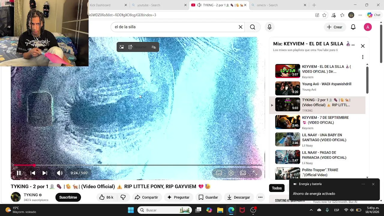This screenshot has height=216, width=384.
Task: Enter fullscreen on the video player
Action: 255,173
